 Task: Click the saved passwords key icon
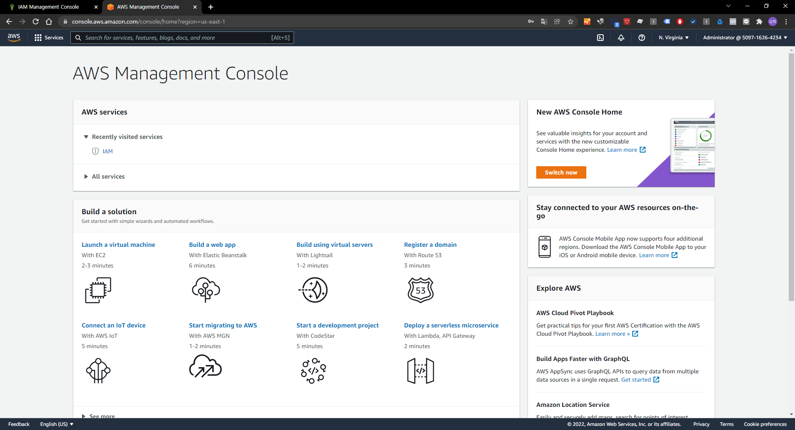[x=531, y=21]
